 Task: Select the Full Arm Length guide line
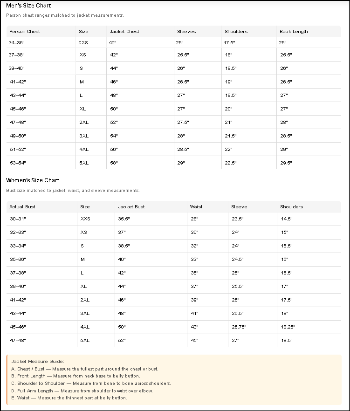tap(82, 390)
